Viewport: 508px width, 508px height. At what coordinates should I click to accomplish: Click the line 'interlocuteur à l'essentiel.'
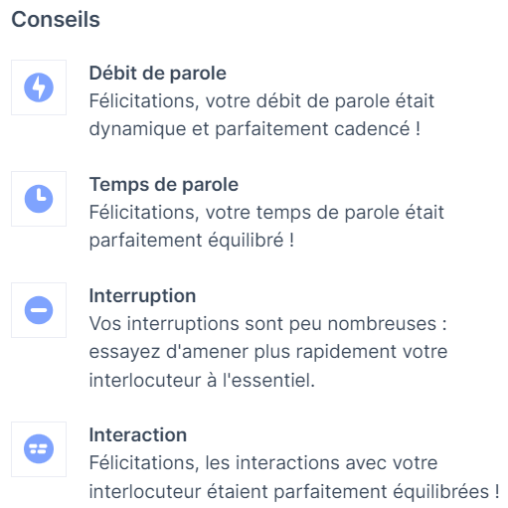(x=202, y=380)
